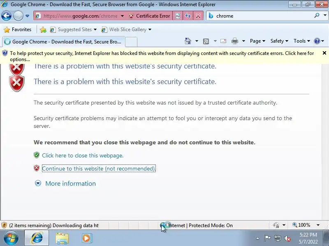The height and width of the screenshot is (246, 329).
Task: Close the security information bar
Action: pos(324,53)
